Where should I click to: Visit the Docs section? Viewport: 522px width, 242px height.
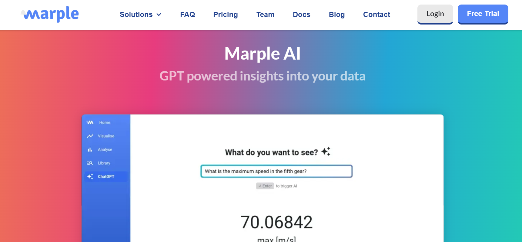tap(301, 14)
